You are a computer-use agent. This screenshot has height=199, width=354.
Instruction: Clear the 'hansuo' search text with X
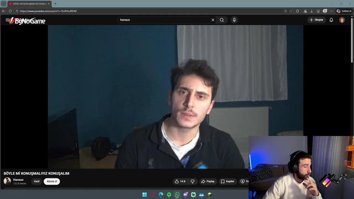pyautogui.click(x=213, y=20)
